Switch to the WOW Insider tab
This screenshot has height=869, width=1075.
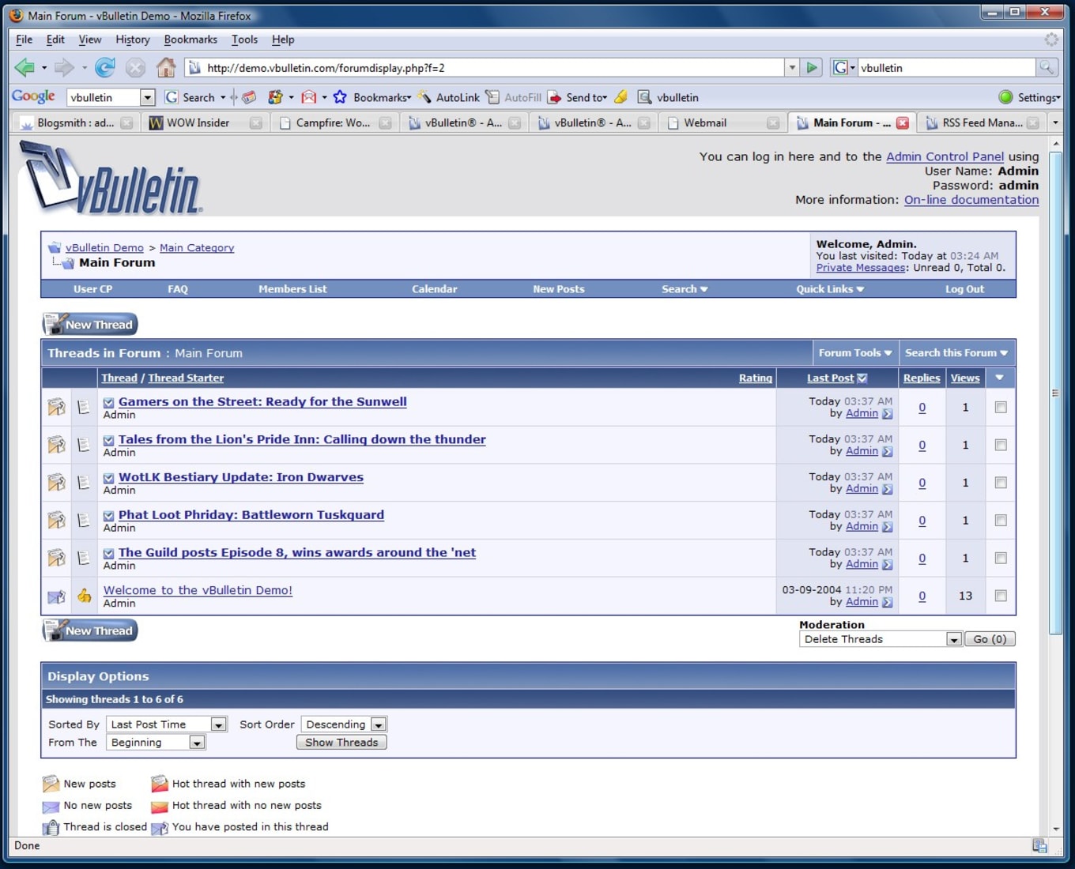[x=205, y=122]
